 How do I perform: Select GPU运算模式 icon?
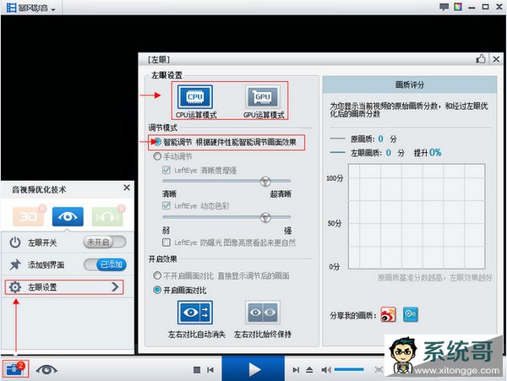point(263,96)
